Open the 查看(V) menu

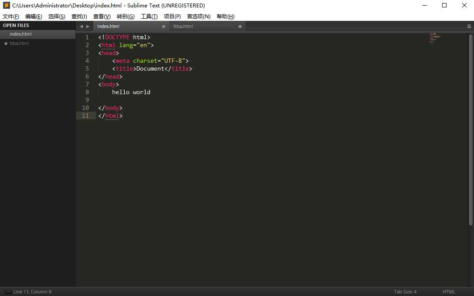click(102, 16)
